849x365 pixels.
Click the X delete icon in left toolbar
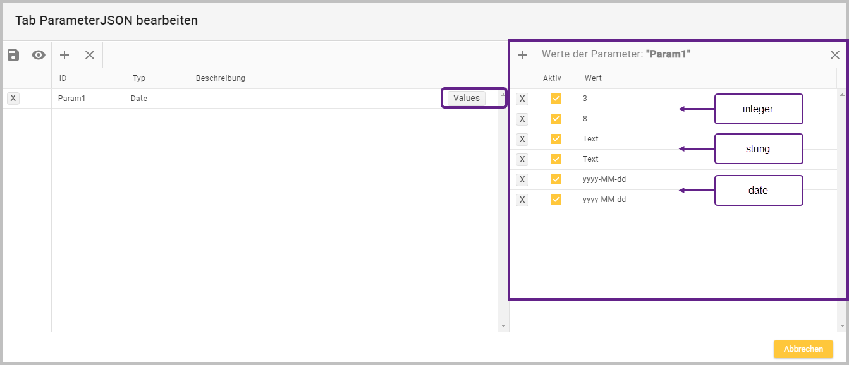coord(90,55)
